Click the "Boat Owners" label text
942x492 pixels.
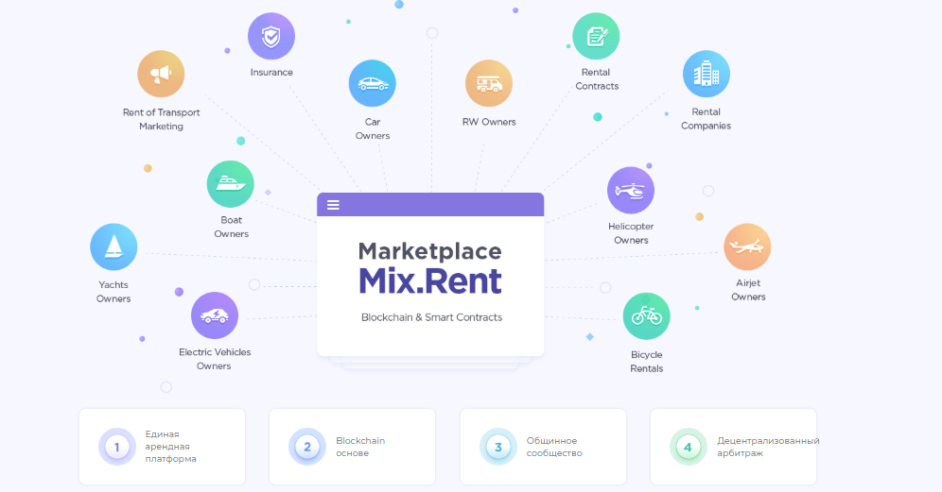coord(232,228)
